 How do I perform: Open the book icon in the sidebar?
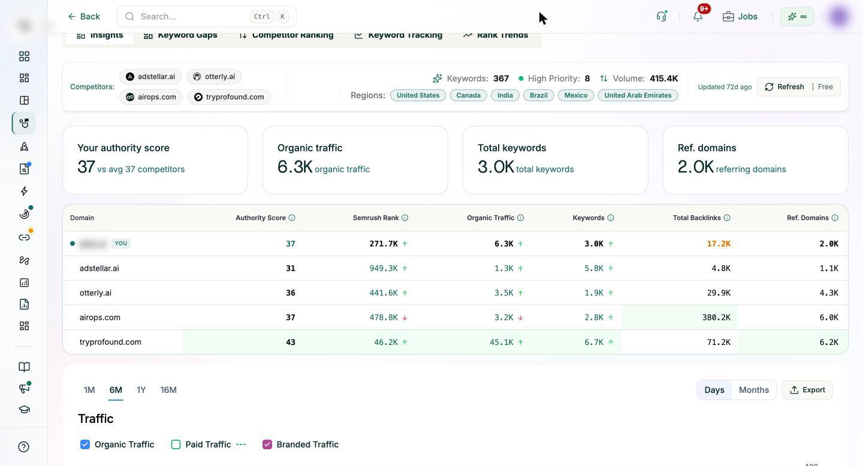[24, 367]
